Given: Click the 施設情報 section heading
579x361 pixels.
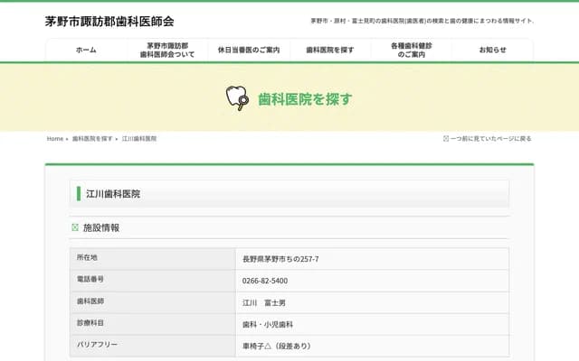Looking at the screenshot, I should (101, 227).
